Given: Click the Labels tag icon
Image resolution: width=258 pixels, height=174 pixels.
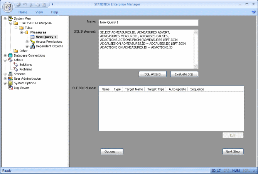Looking at the screenshot, I should click(x=10, y=60).
